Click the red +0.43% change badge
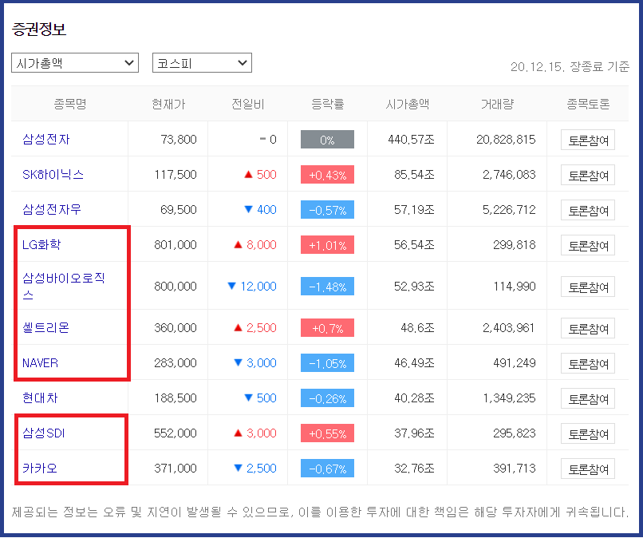The width and height of the screenshot is (643, 538). click(327, 174)
